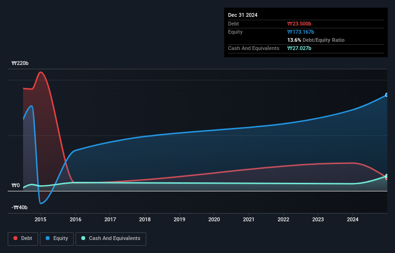Click the 2024 x-axis label

click(x=353, y=219)
